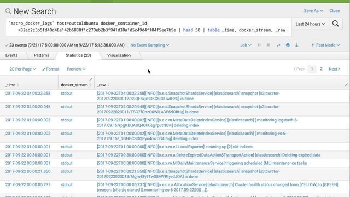
Task: Sort by docker_stream column
Action: [x=76, y=85]
